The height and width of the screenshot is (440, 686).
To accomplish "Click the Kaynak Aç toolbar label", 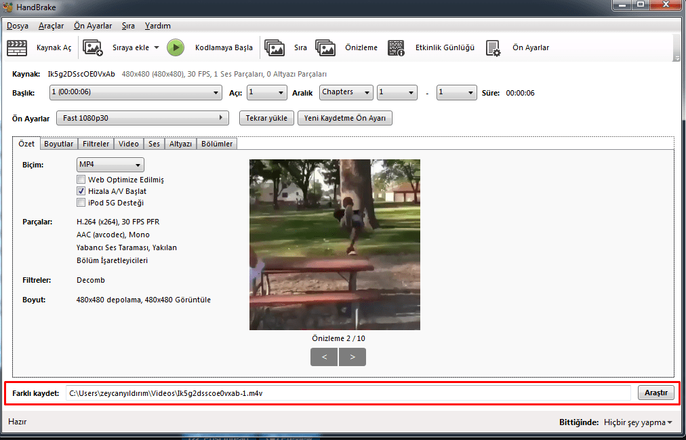I will pyautogui.click(x=54, y=47).
